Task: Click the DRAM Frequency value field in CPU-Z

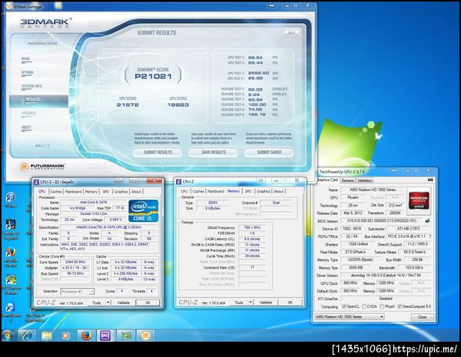Action: point(253,227)
